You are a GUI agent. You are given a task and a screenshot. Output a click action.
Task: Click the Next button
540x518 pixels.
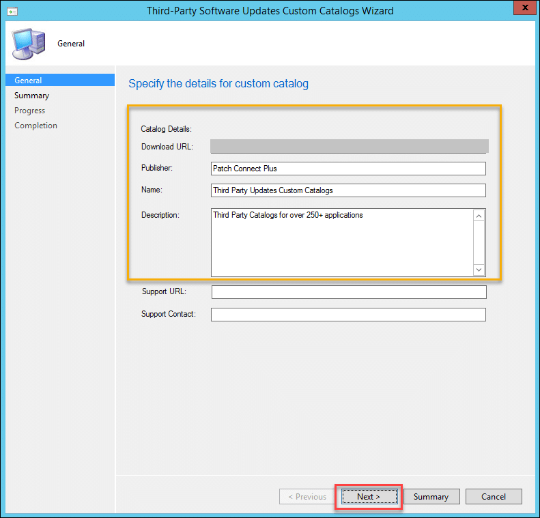369,497
